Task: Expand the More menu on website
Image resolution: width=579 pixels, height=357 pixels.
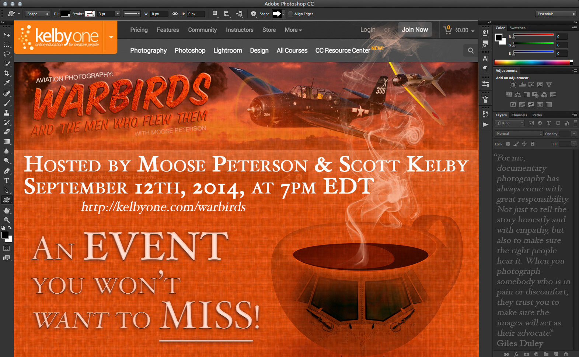Action: pos(293,30)
